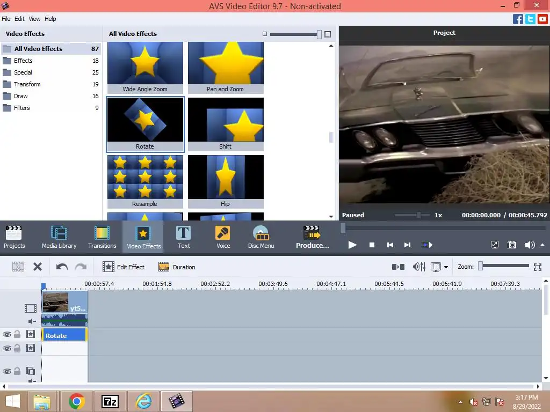Image resolution: width=550 pixels, height=412 pixels.
Task: Open the YouTube link icon
Action: point(542,19)
